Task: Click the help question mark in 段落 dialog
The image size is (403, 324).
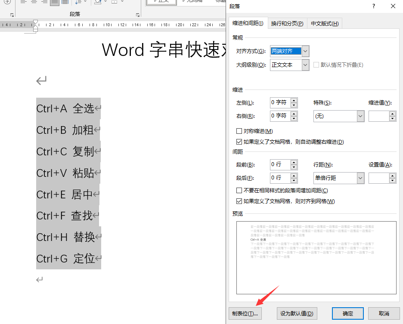Action: (374, 6)
